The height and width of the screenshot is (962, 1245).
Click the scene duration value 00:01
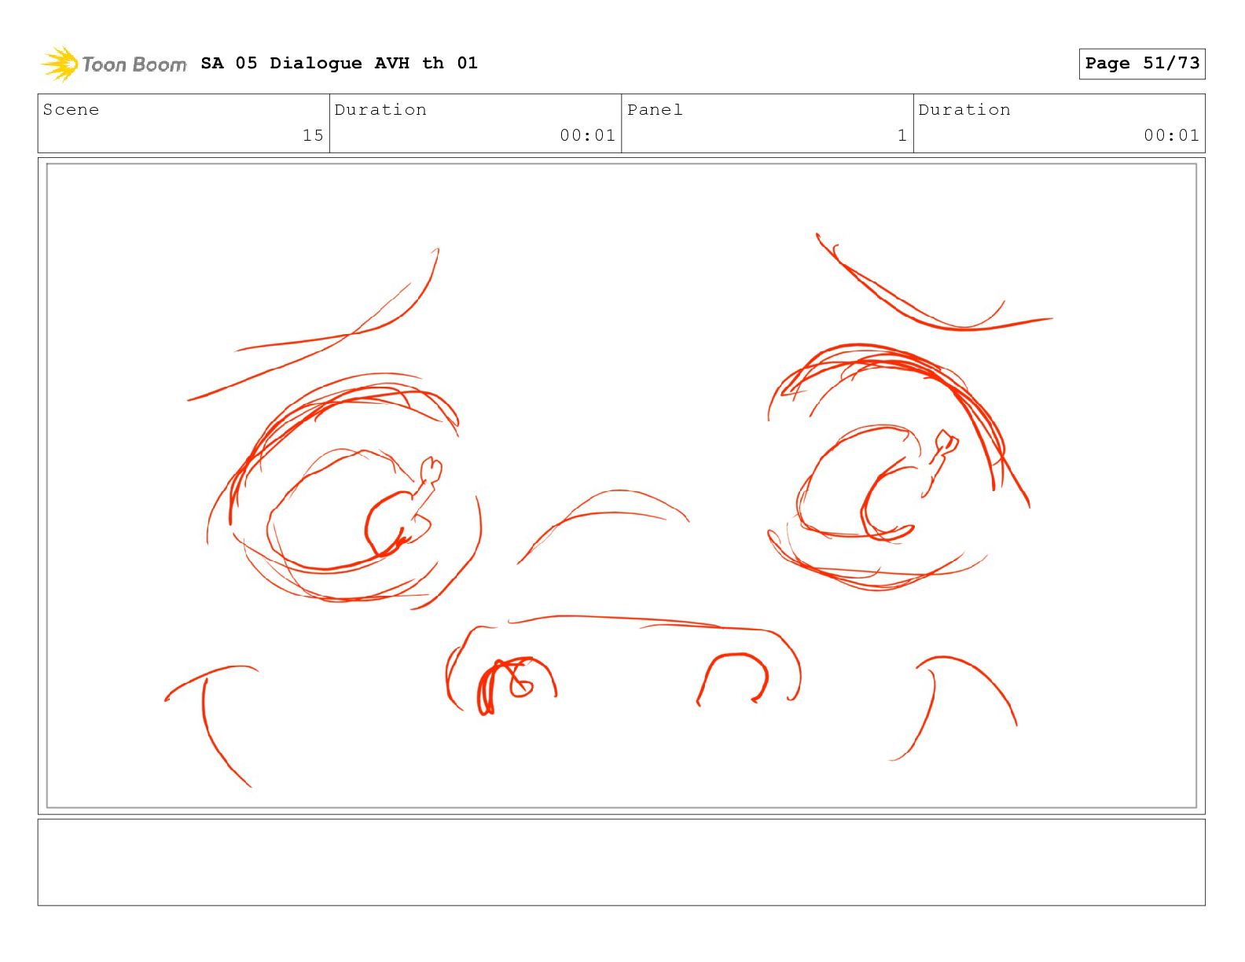coord(587,135)
